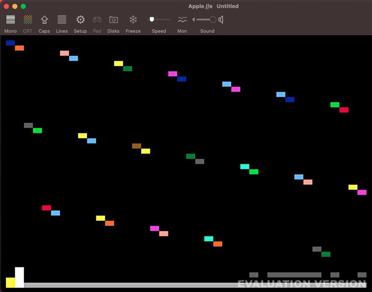Click the Speed slider handle

click(x=152, y=20)
